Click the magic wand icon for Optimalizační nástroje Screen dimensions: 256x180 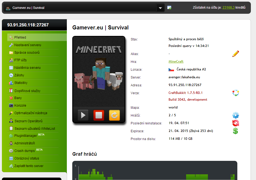(11, 113)
